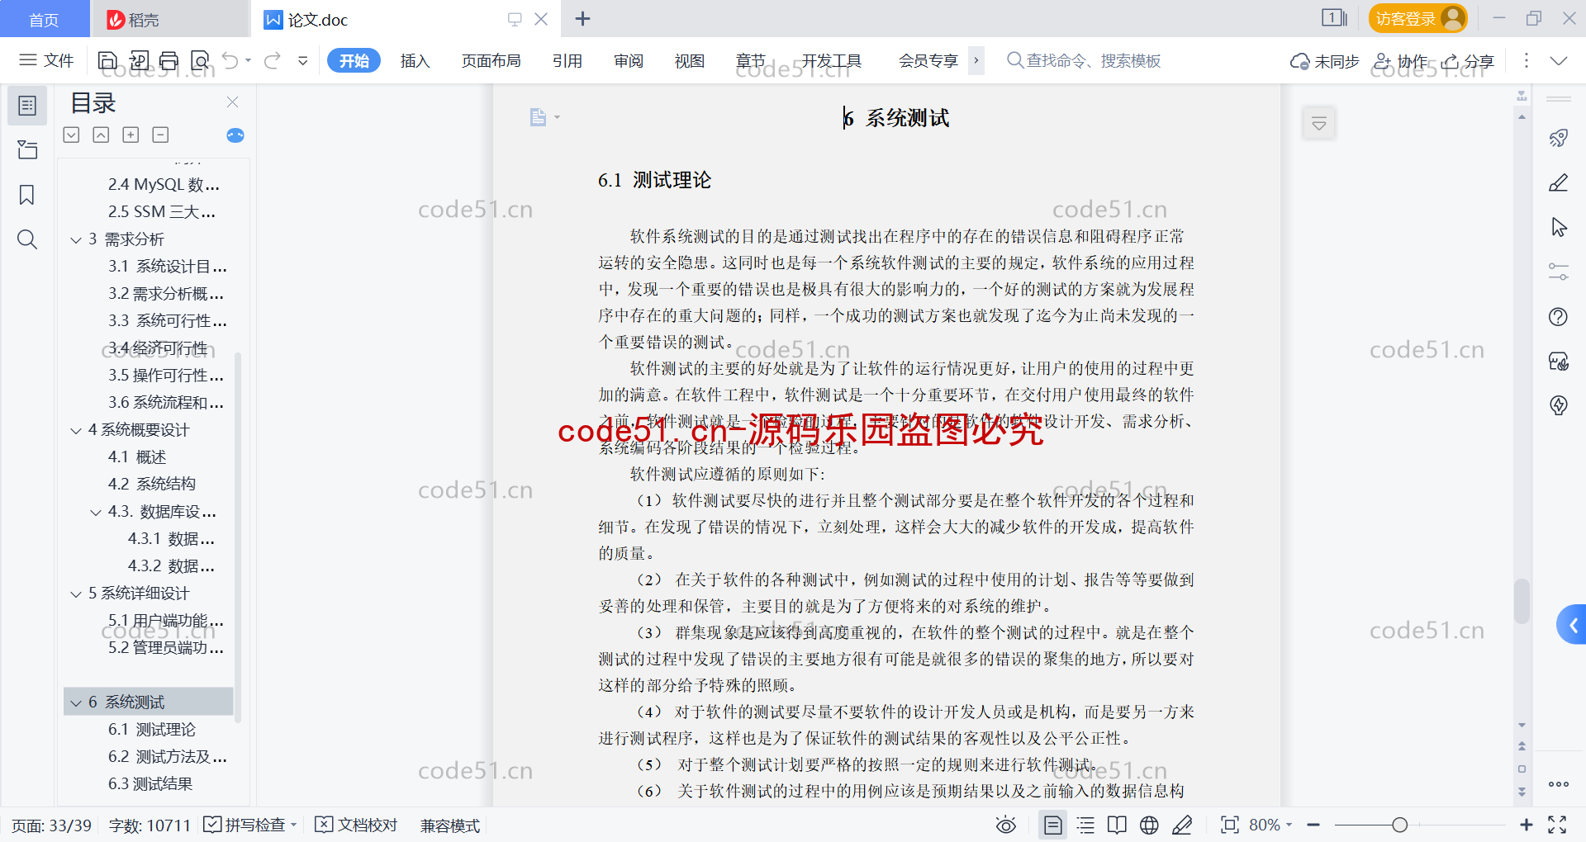This screenshot has height=842, width=1586.
Task: Click the 访客登录 login button
Action: point(1417,18)
